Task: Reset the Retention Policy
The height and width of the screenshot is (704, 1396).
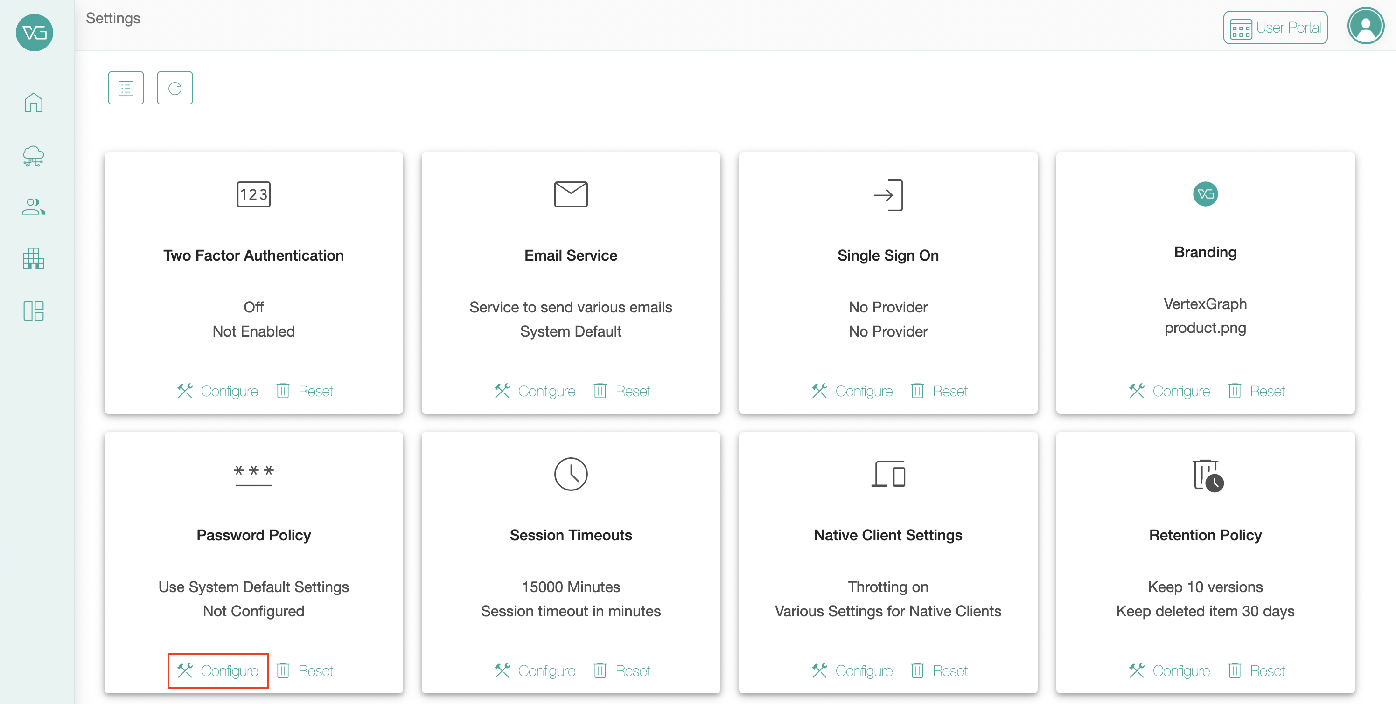Action: [x=1256, y=670]
